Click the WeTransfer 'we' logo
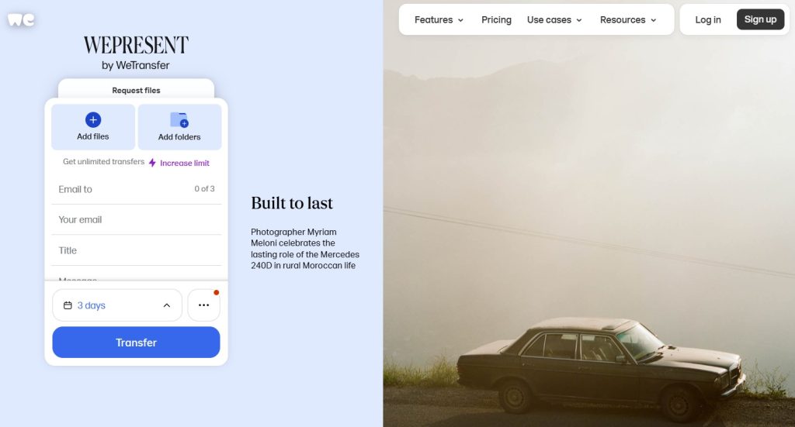The height and width of the screenshot is (427, 795). point(21,19)
